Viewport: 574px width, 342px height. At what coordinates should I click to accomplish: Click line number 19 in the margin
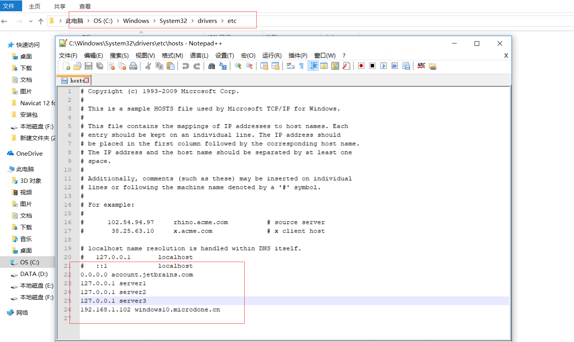pos(68,248)
